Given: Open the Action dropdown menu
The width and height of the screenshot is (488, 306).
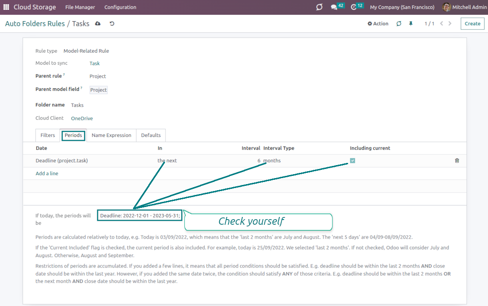Looking at the screenshot, I should pyautogui.click(x=378, y=24).
